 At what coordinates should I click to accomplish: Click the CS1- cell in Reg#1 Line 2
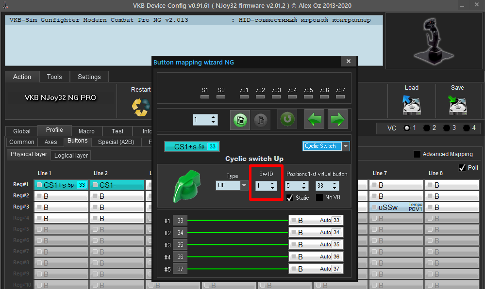click(117, 185)
